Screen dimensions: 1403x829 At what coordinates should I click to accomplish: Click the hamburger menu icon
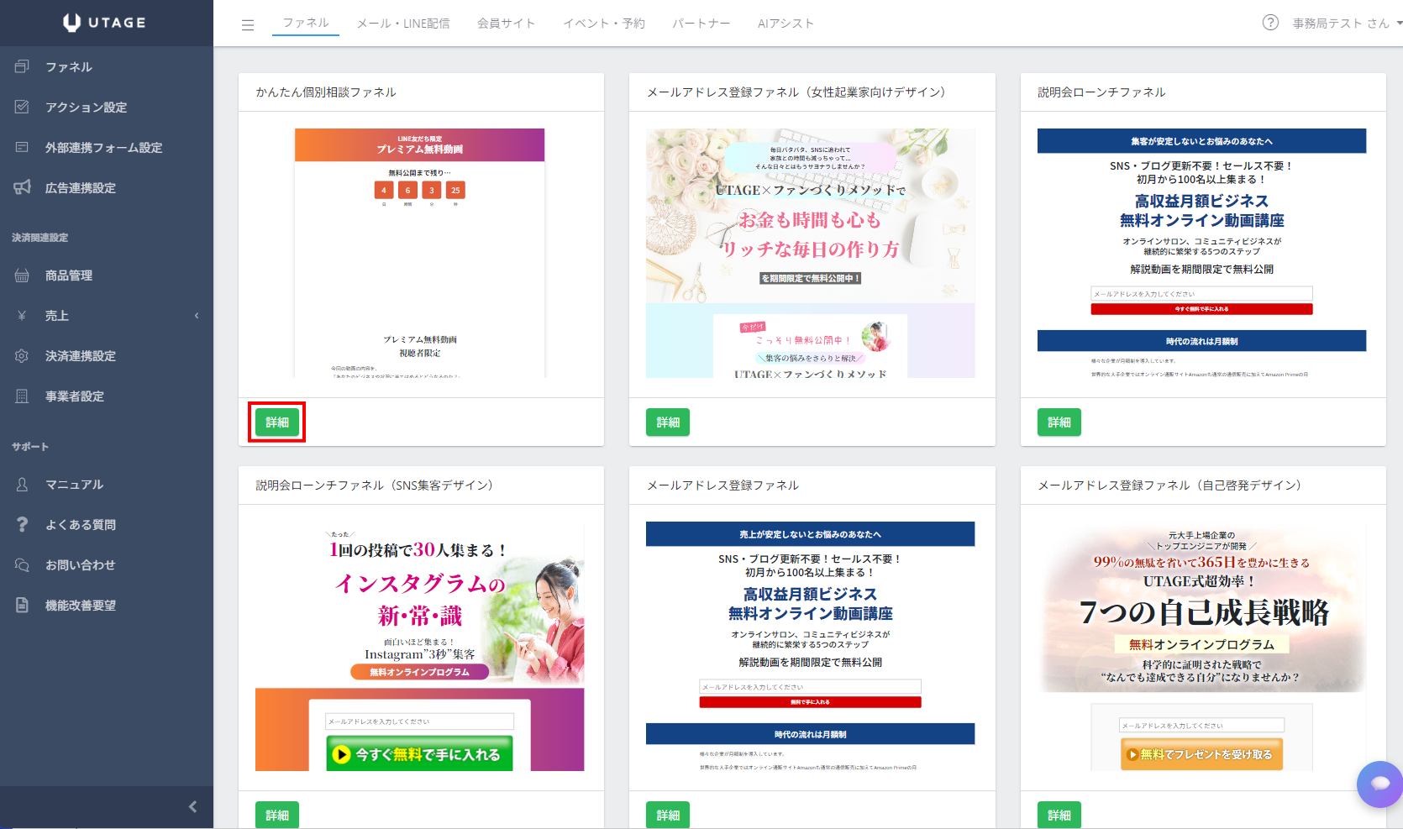click(248, 25)
